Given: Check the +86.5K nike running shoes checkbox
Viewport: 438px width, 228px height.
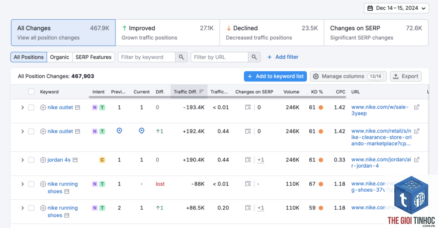Looking at the screenshot, I should click(x=31, y=208).
